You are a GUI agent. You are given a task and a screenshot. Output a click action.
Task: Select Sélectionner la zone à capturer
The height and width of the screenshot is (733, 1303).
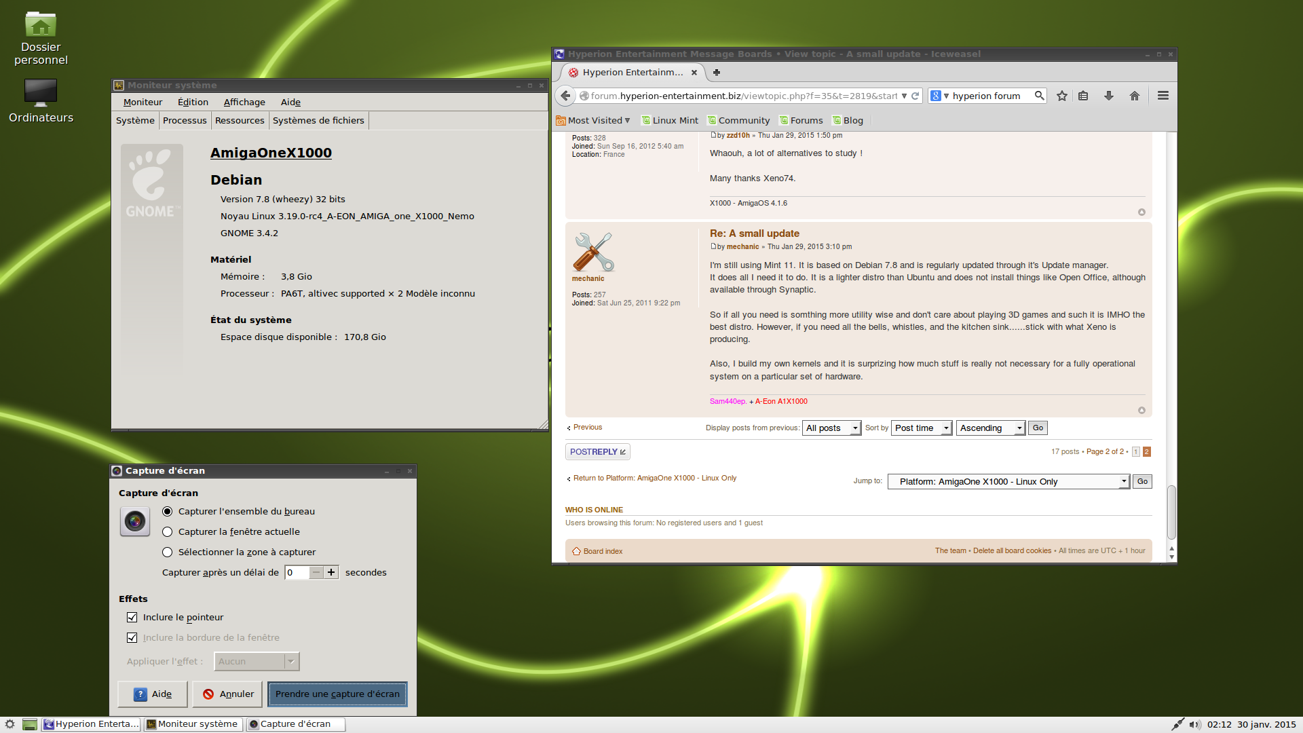pos(168,552)
